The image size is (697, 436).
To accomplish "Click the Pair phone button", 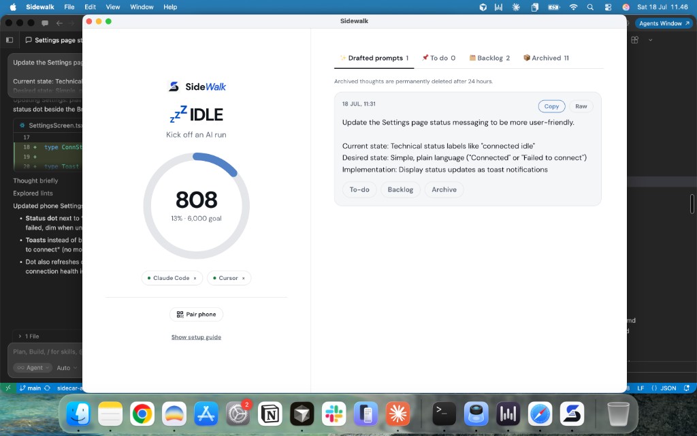I will click(x=196, y=314).
